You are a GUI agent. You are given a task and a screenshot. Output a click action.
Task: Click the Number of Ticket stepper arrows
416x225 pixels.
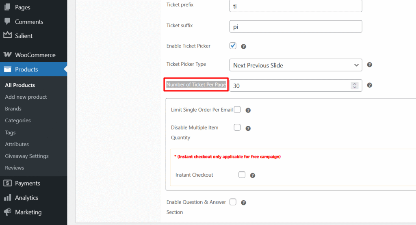click(354, 86)
